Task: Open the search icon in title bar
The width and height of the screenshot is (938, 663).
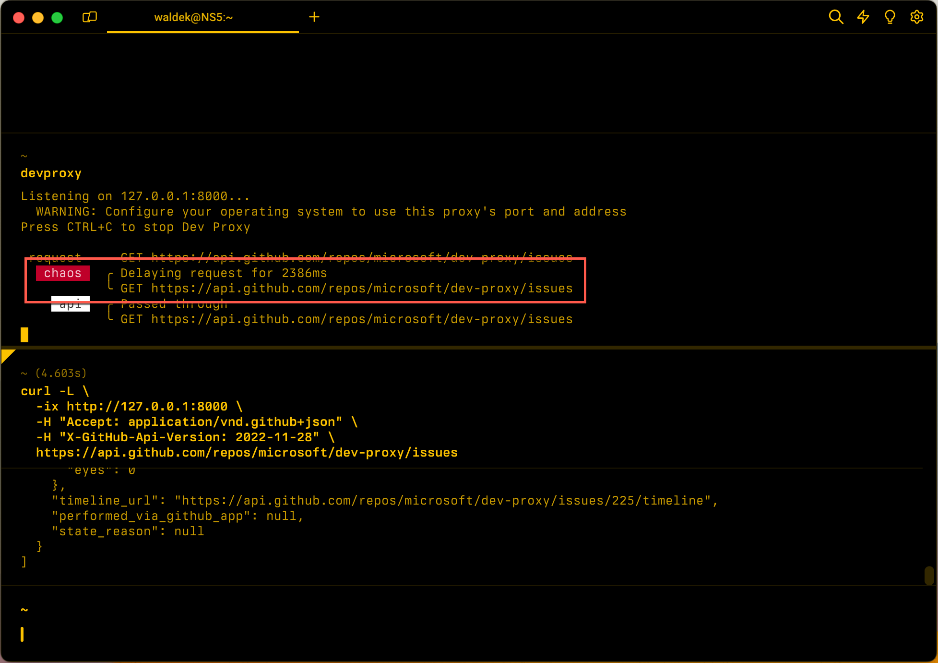Action: click(x=836, y=17)
